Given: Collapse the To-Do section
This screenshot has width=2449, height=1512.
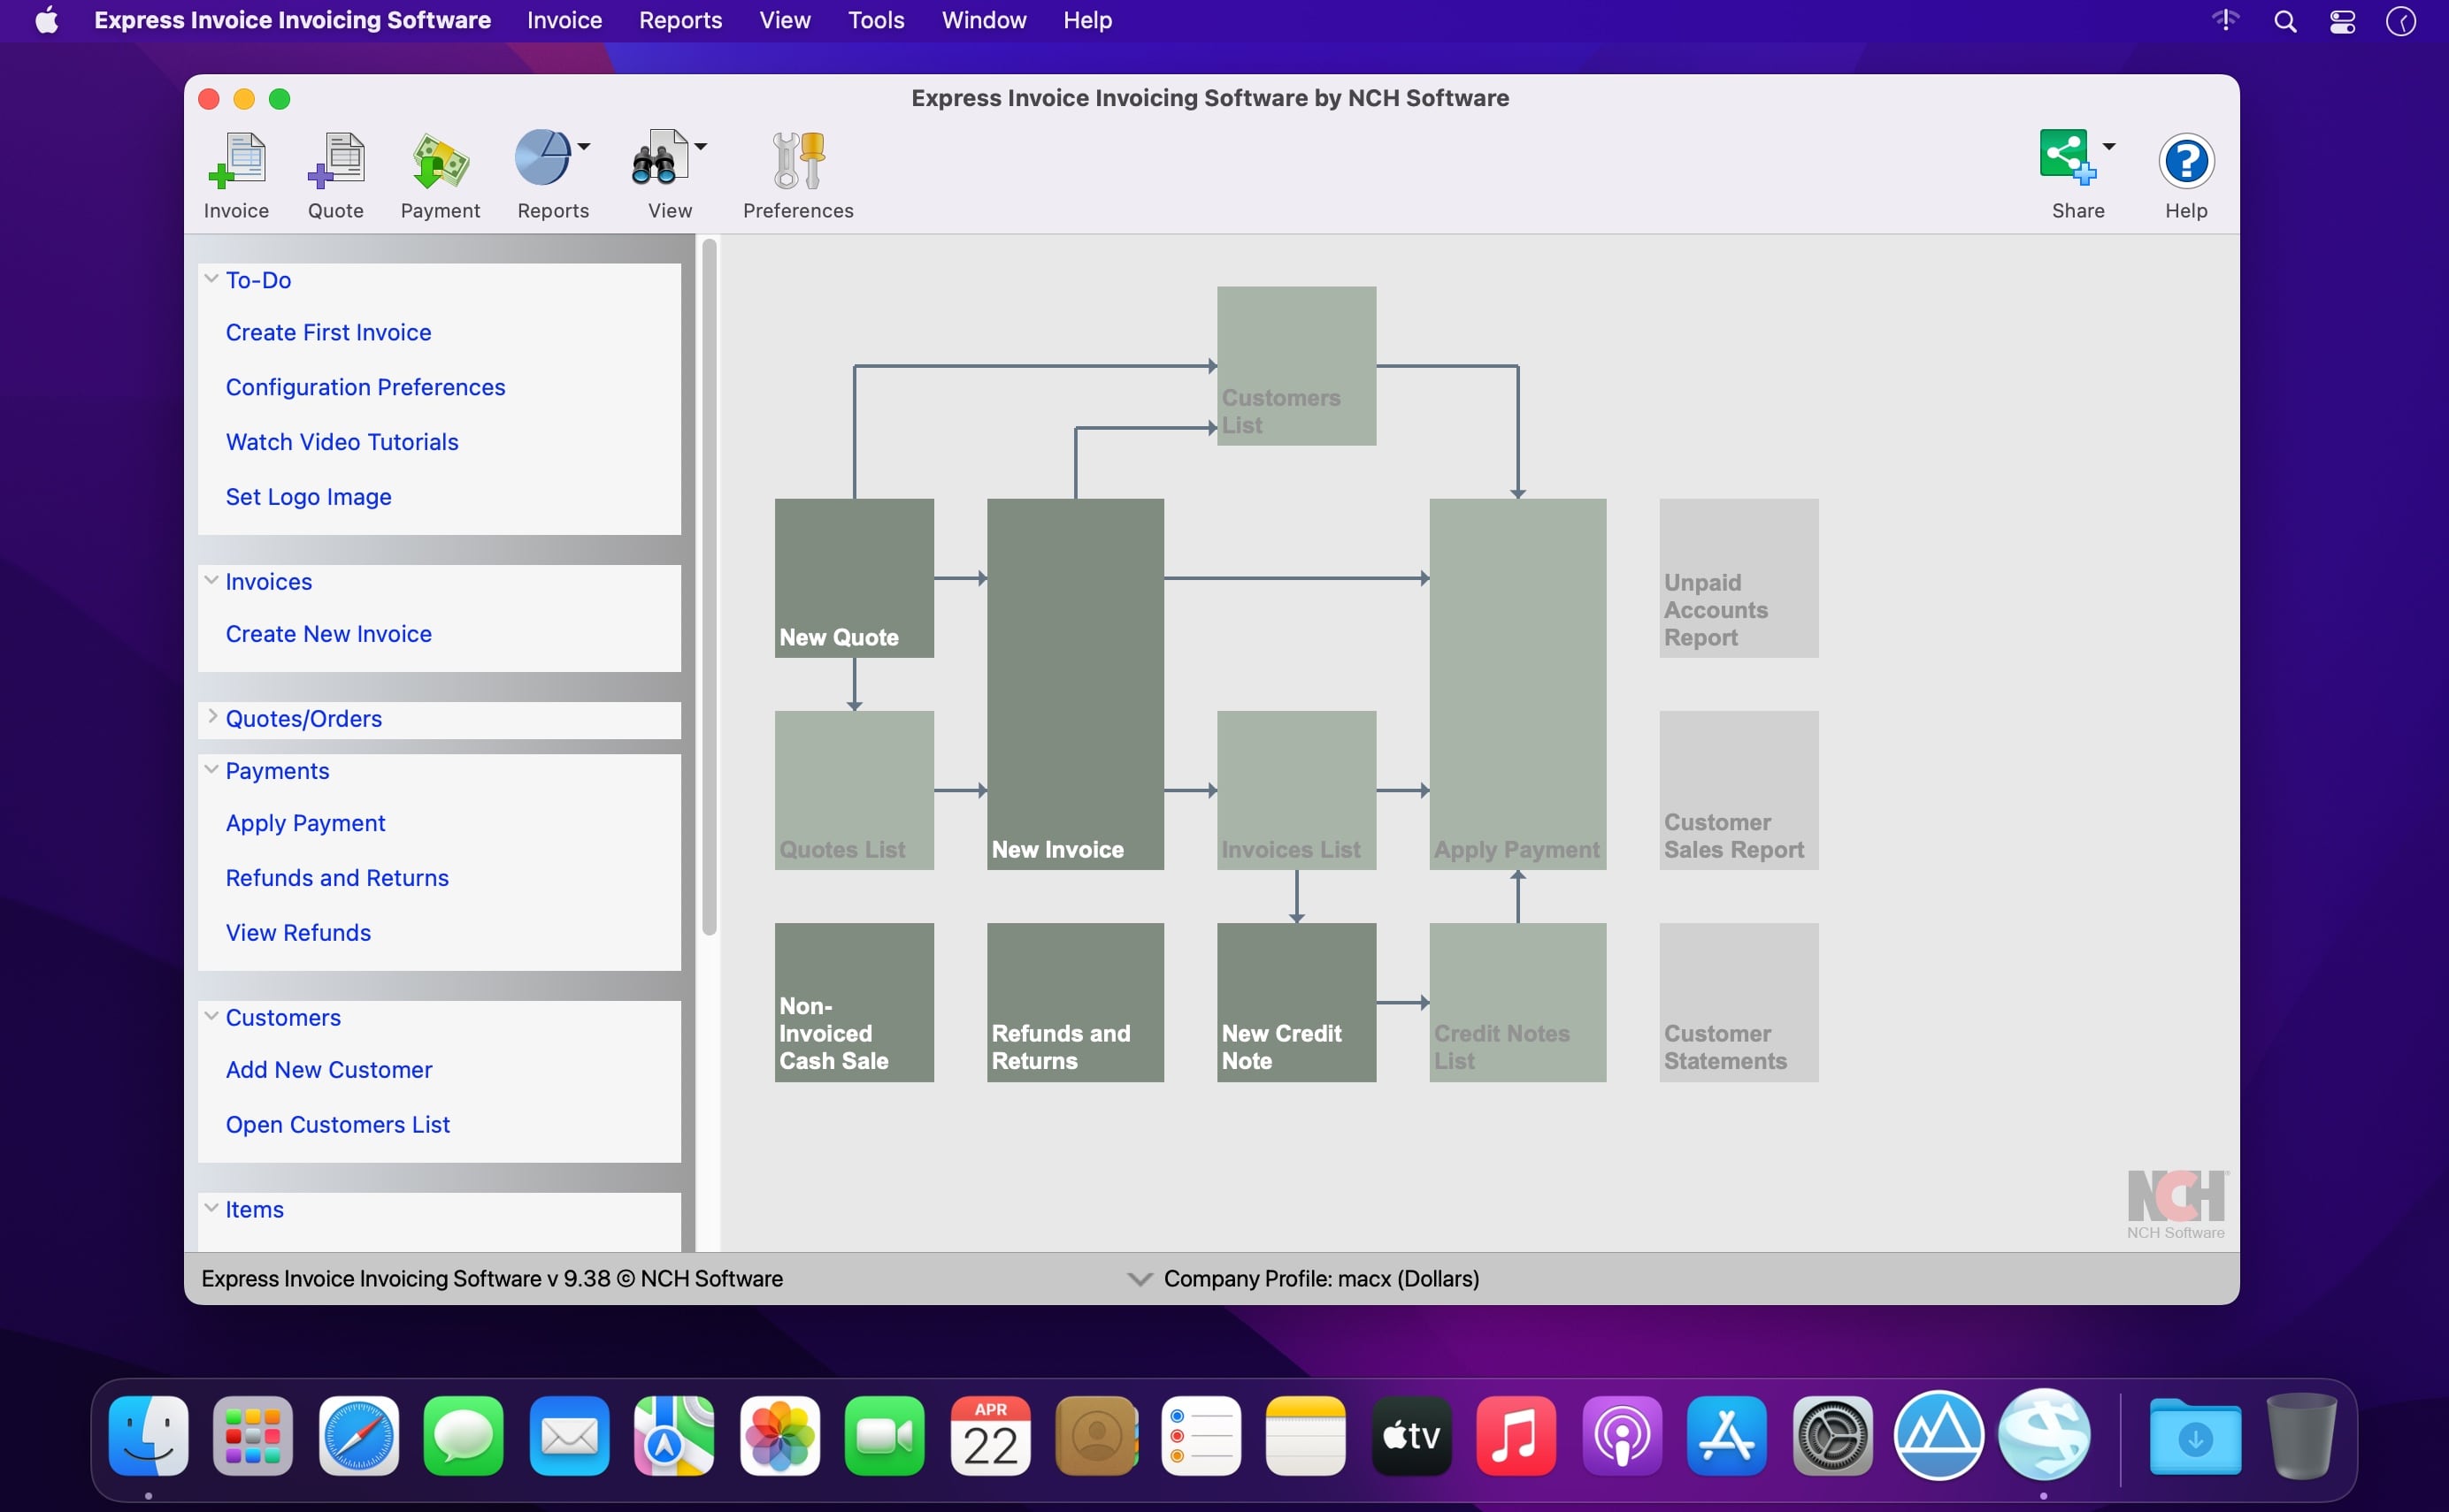Looking at the screenshot, I should point(211,279).
